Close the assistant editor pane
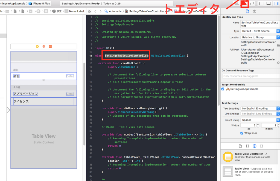280x181 pixels. point(217,11)
